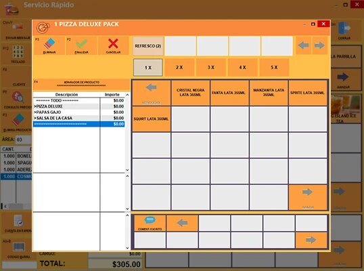The image size is (364, 271).
Task: Click the down scroll arrow of the bottom list
Action: pyautogui.click(x=127, y=248)
